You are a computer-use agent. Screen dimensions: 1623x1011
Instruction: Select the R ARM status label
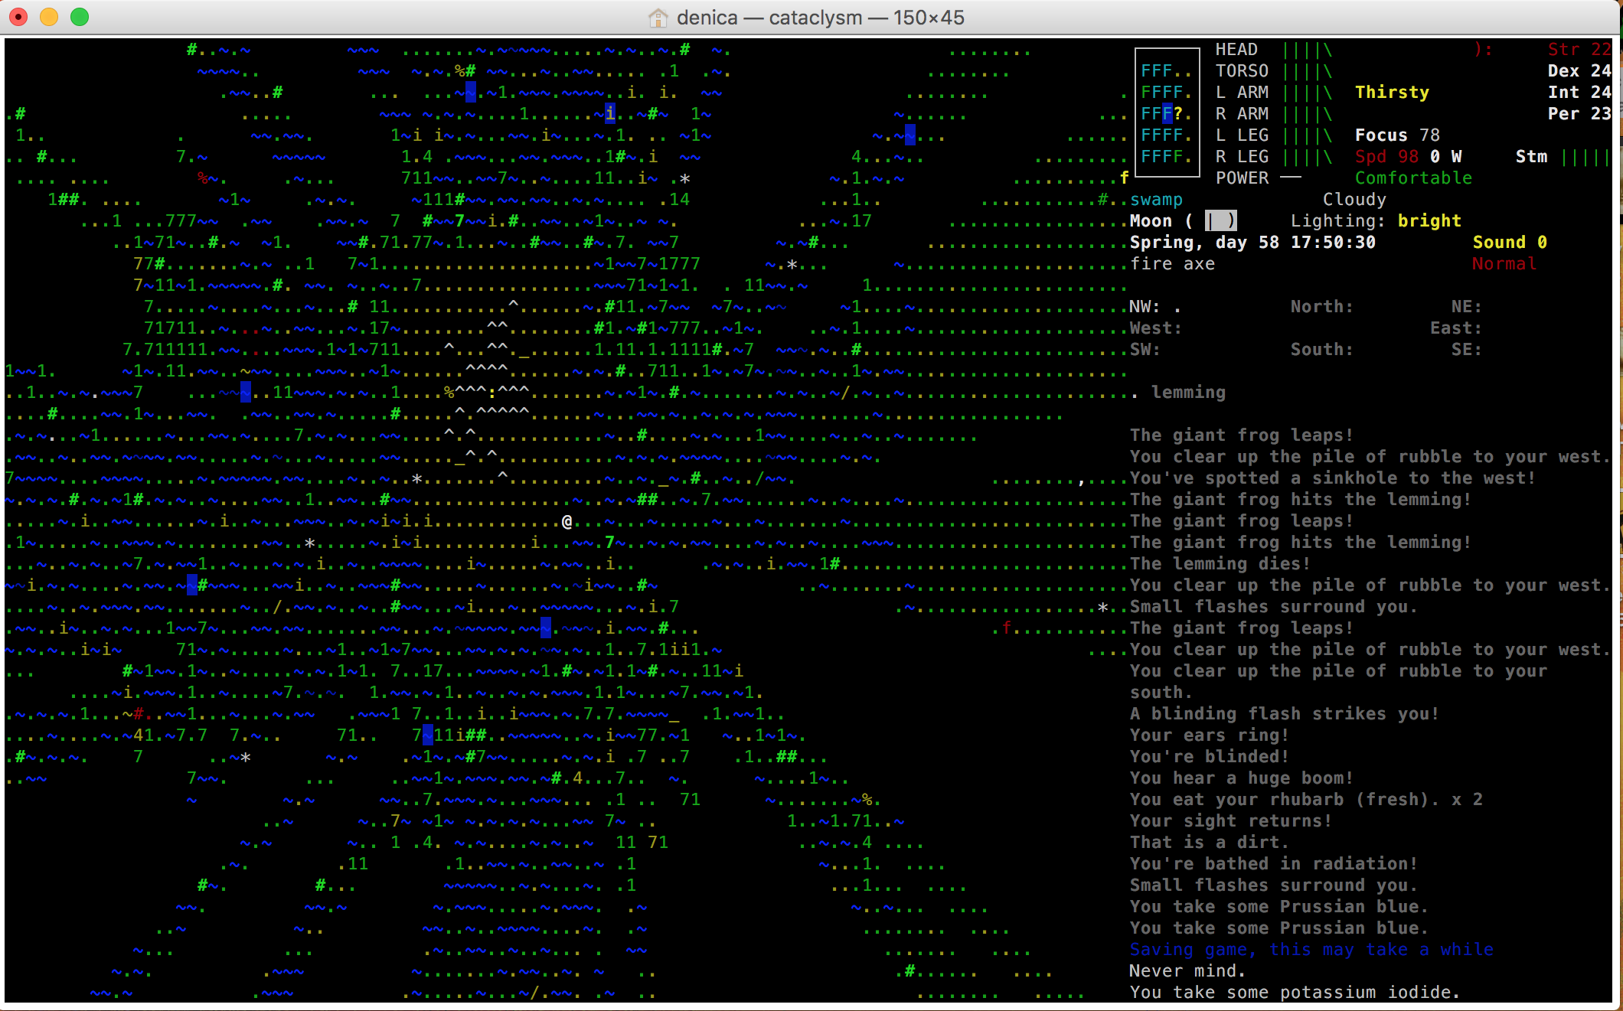tap(1242, 114)
